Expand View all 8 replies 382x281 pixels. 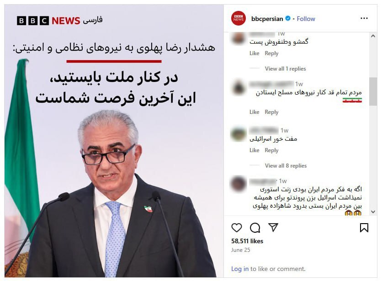[x=286, y=166]
